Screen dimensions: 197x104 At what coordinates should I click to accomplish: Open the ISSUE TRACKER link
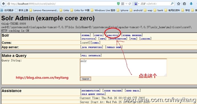pyautogui.click(x=112, y=91)
